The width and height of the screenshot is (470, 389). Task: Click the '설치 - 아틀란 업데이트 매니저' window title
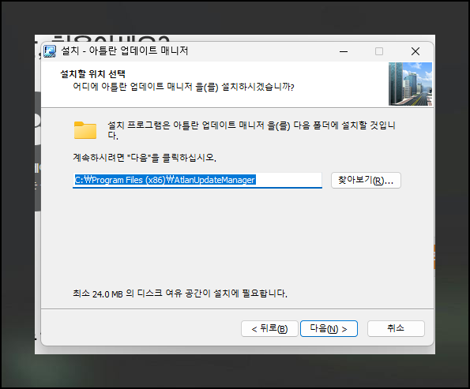pos(125,51)
